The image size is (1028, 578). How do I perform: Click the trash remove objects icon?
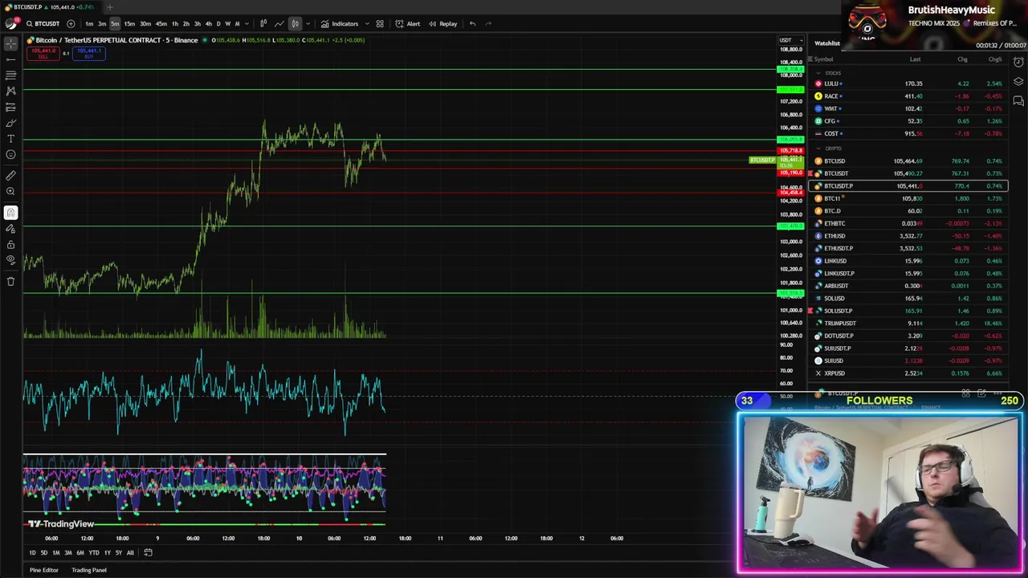pos(10,281)
